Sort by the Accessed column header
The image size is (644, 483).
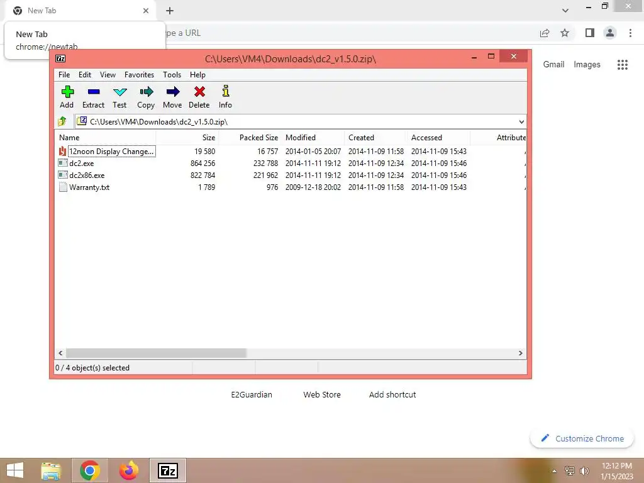point(438,138)
